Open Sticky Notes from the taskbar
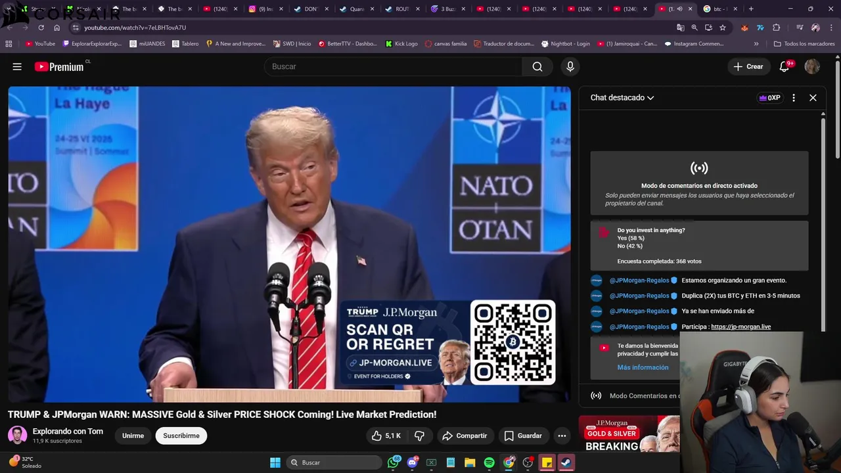Screen dimensions: 841x473 click(547, 462)
